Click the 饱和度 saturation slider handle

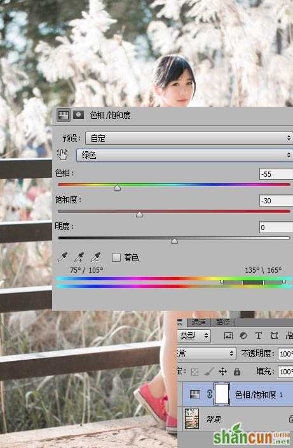click(139, 214)
